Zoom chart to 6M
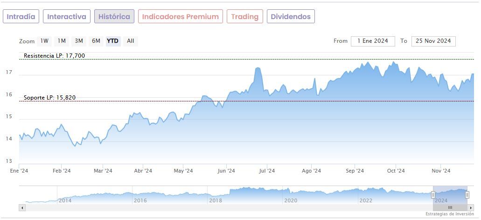Screen dimensions: 481x220 [x=96, y=41]
